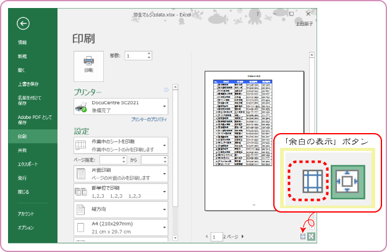
Task: Toggle the zoom to page button
Action: 311,237
